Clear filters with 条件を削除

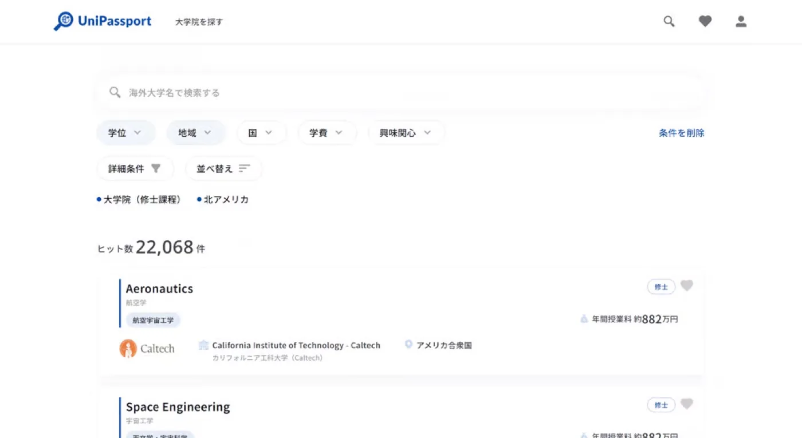coord(682,133)
